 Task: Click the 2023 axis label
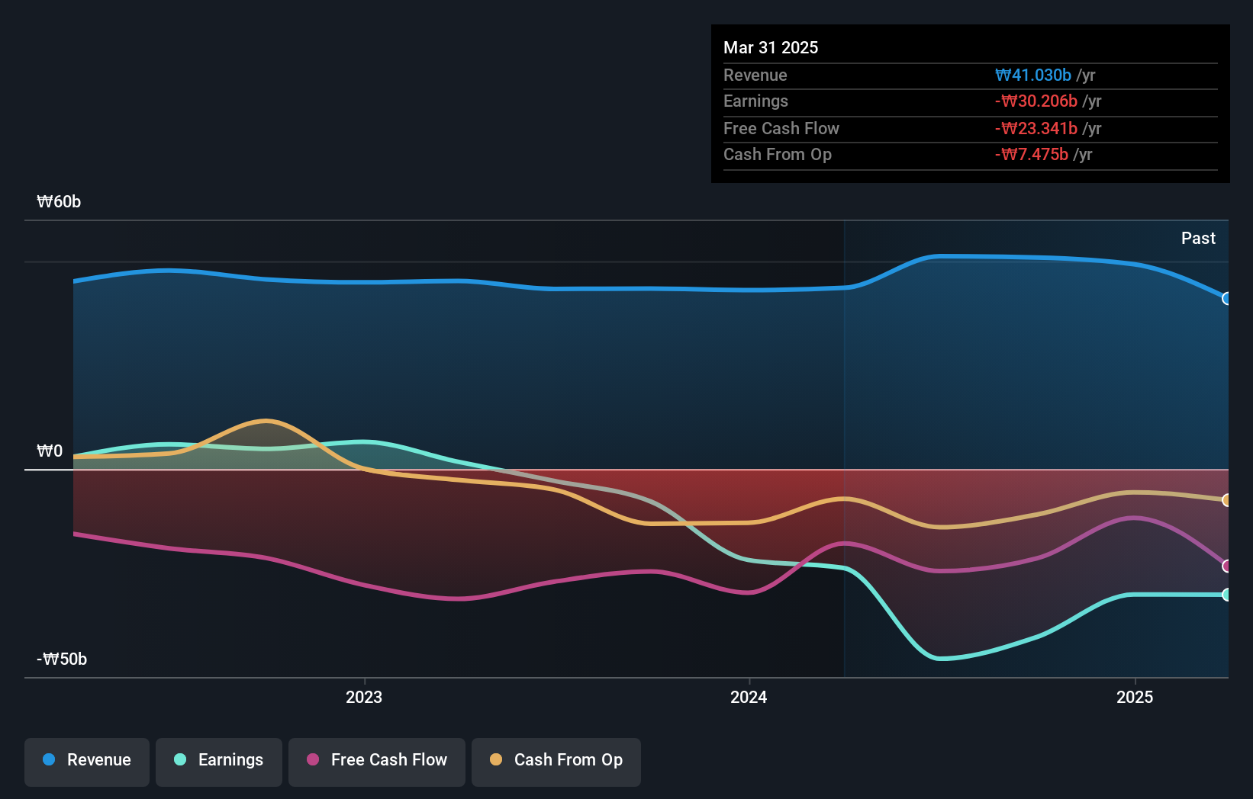click(x=364, y=697)
